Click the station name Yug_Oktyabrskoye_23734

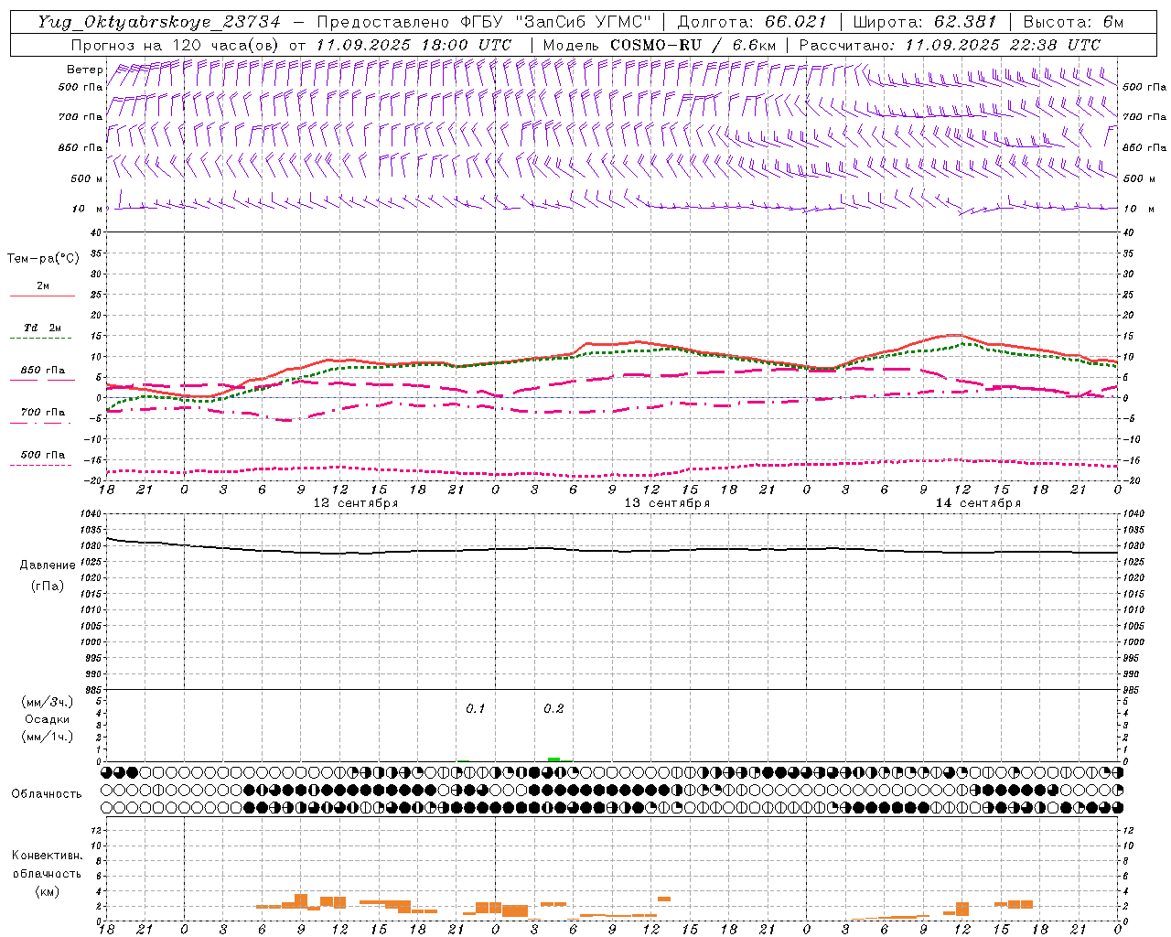click(159, 22)
